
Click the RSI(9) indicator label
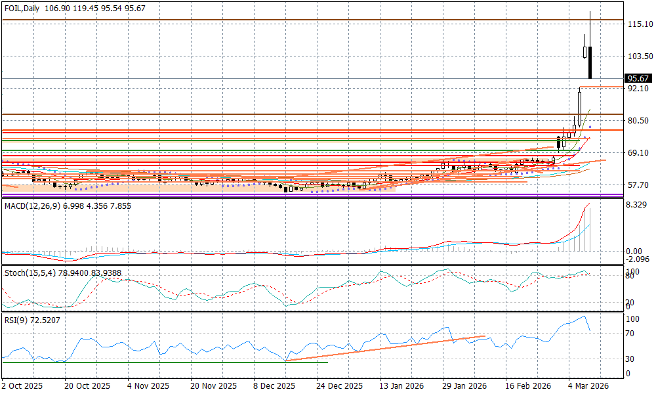click(x=16, y=320)
